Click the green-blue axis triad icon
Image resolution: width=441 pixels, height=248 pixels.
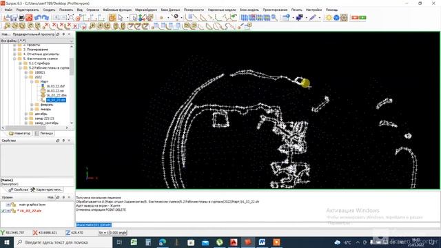point(142,18)
